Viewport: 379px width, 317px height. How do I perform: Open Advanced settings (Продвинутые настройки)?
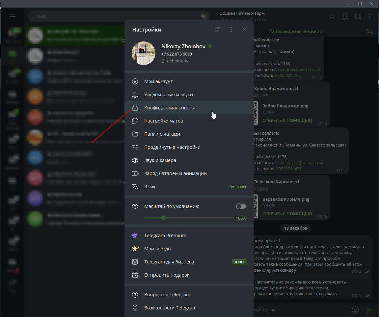pyautogui.click(x=189, y=147)
